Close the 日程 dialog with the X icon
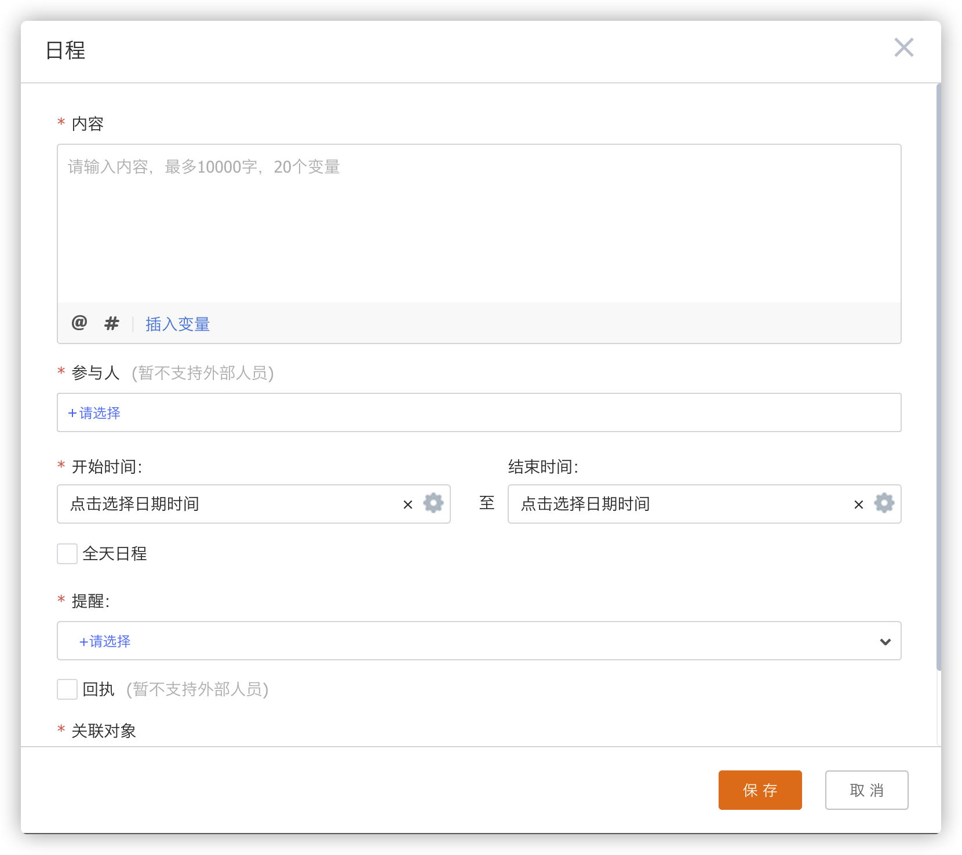The height and width of the screenshot is (855, 962). tap(903, 47)
